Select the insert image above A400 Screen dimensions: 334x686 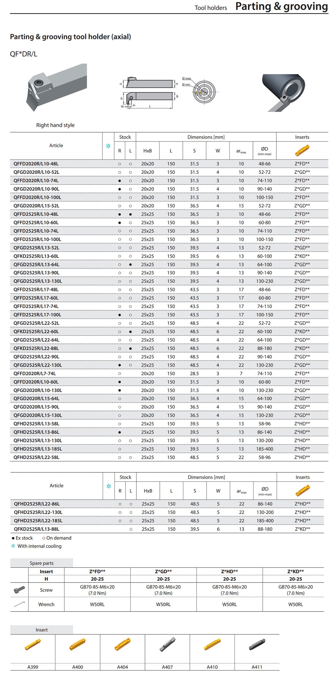tap(78, 645)
